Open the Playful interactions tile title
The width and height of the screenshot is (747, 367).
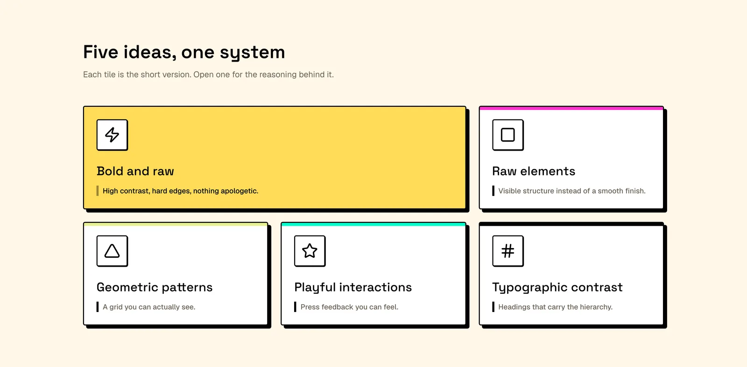click(x=353, y=287)
